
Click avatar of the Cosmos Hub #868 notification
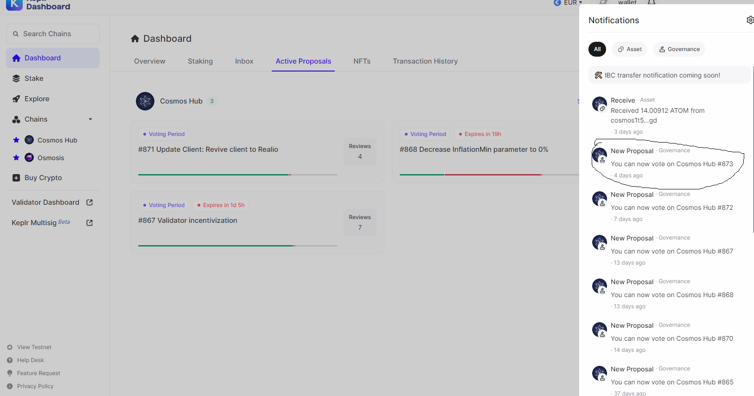tap(600, 286)
